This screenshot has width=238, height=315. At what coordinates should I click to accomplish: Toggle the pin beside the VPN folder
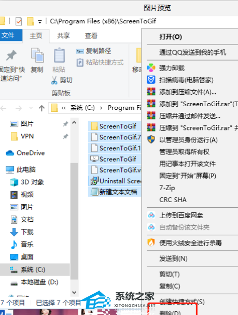65,137
